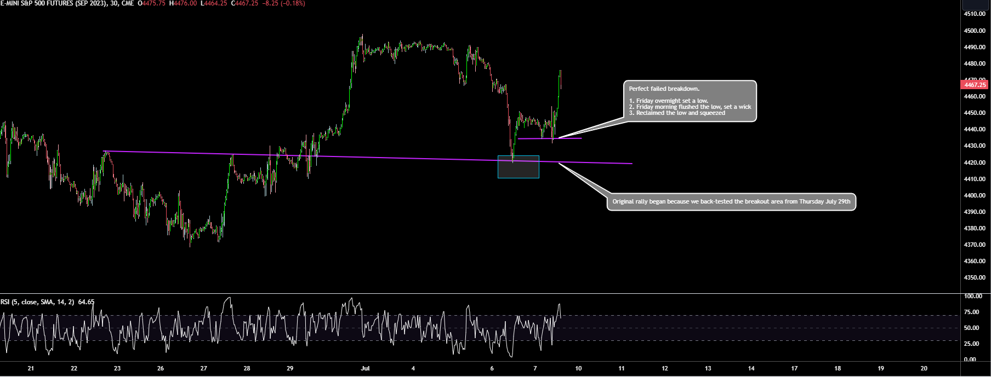The image size is (991, 377).
Task: Click date 21 on the time axis
Action: tap(31, 368)
